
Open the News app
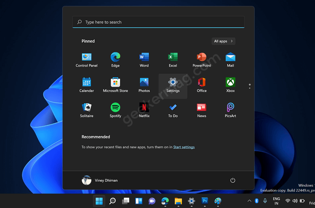202,110
